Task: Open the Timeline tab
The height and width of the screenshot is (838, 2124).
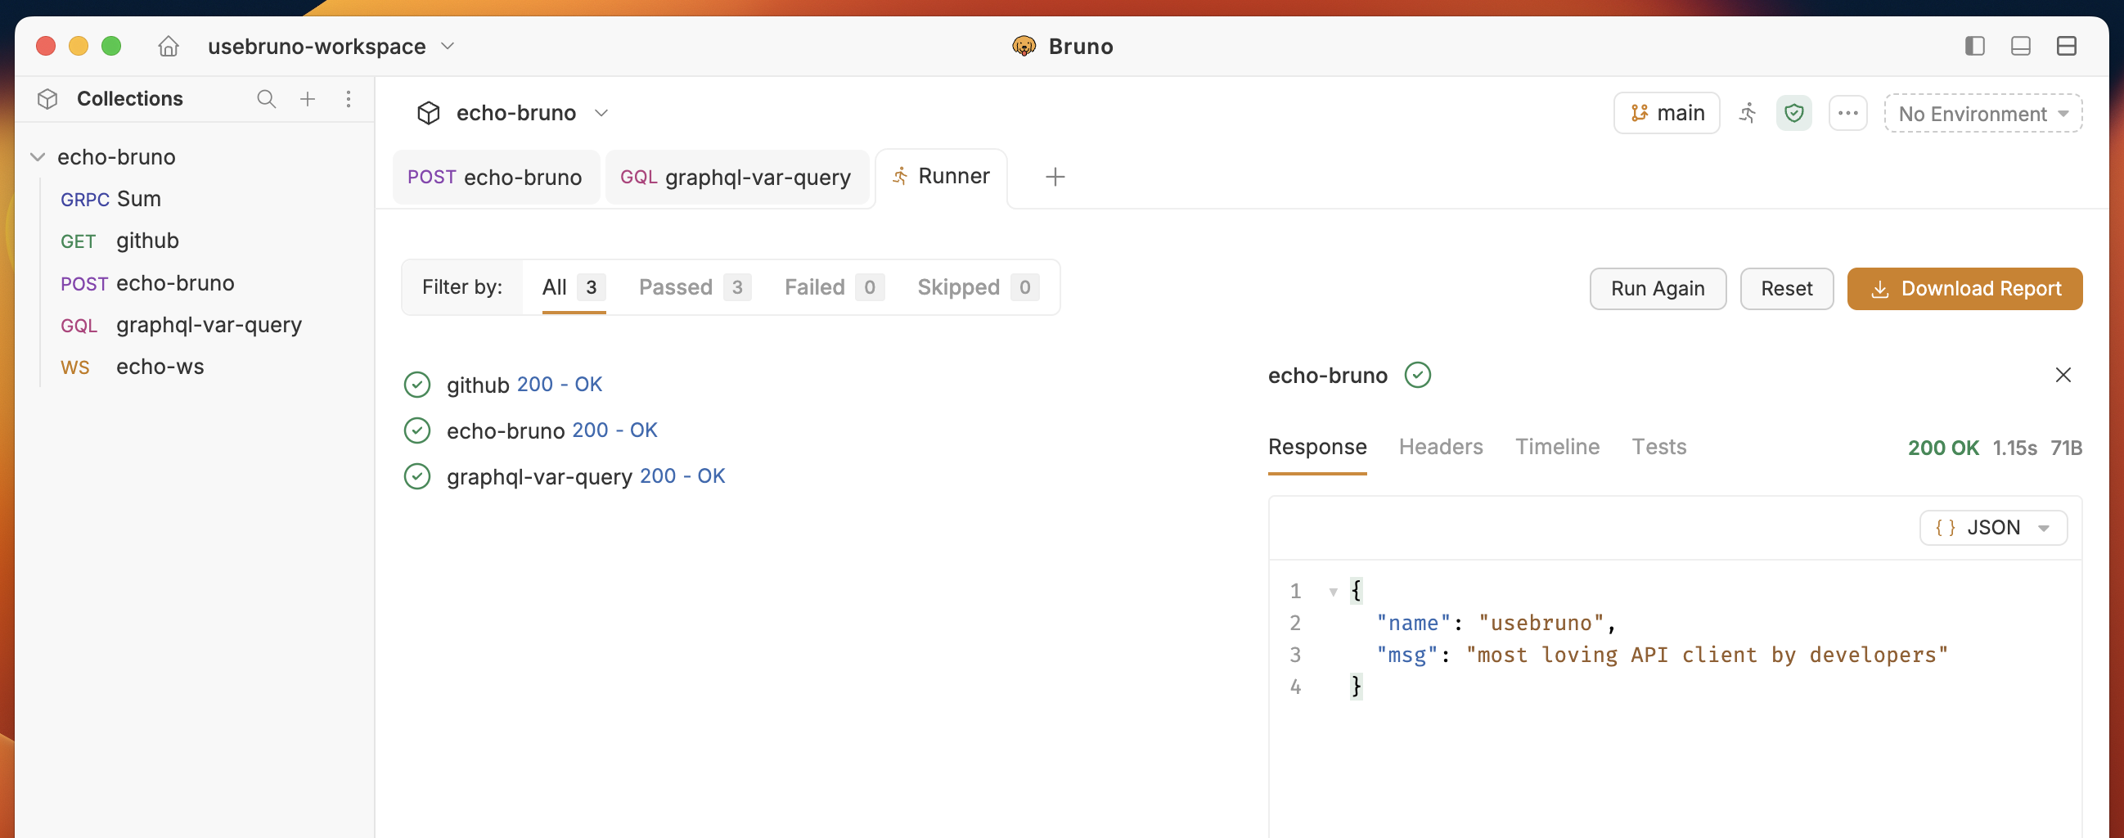Action: (x=1557, y=447)
